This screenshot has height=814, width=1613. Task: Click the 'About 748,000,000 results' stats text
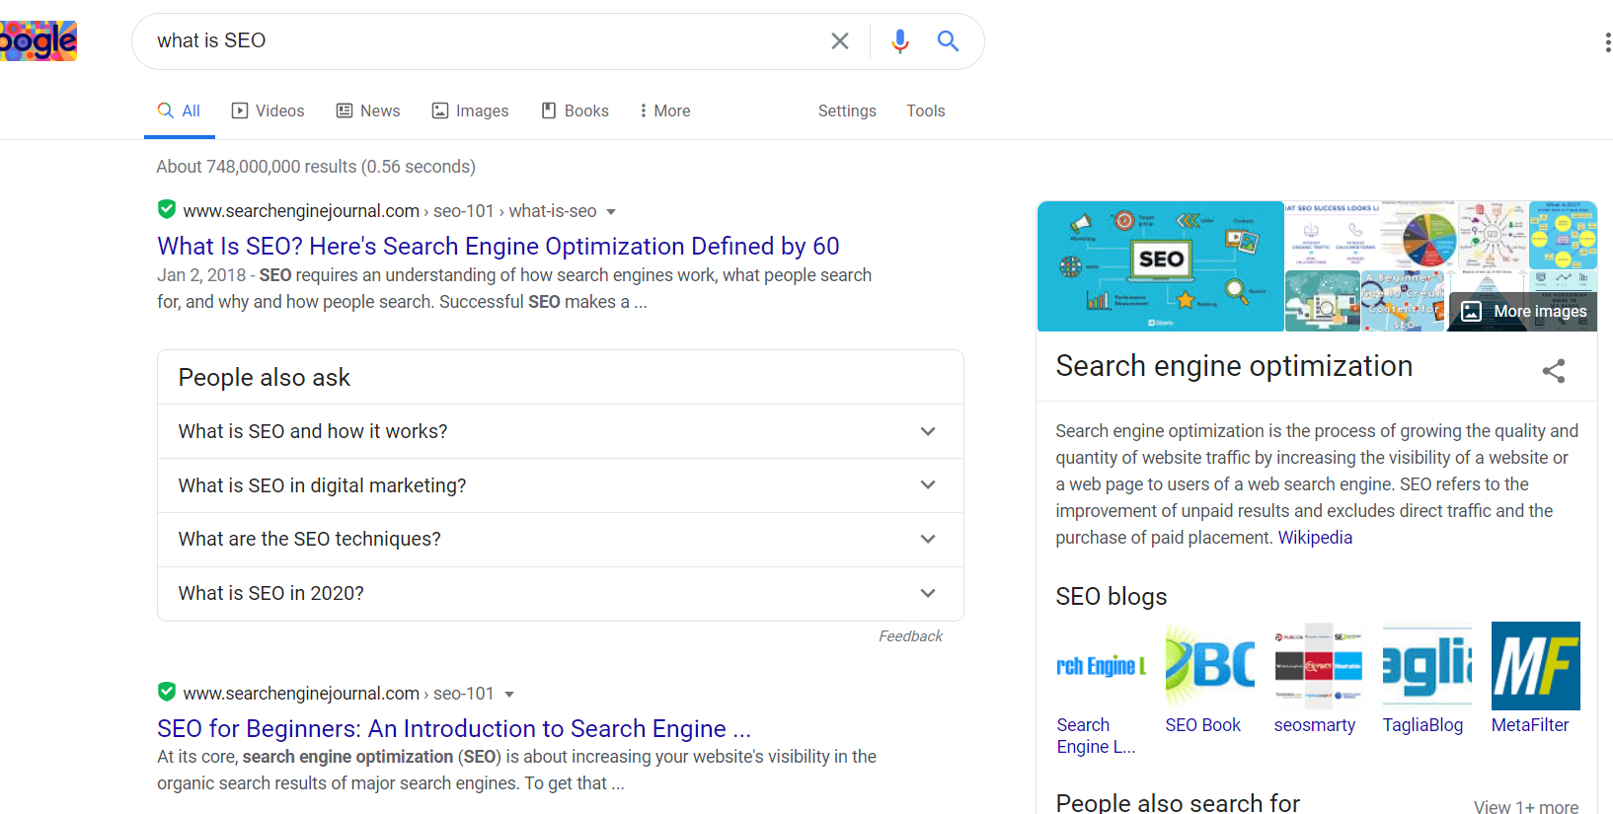(316, 167)
